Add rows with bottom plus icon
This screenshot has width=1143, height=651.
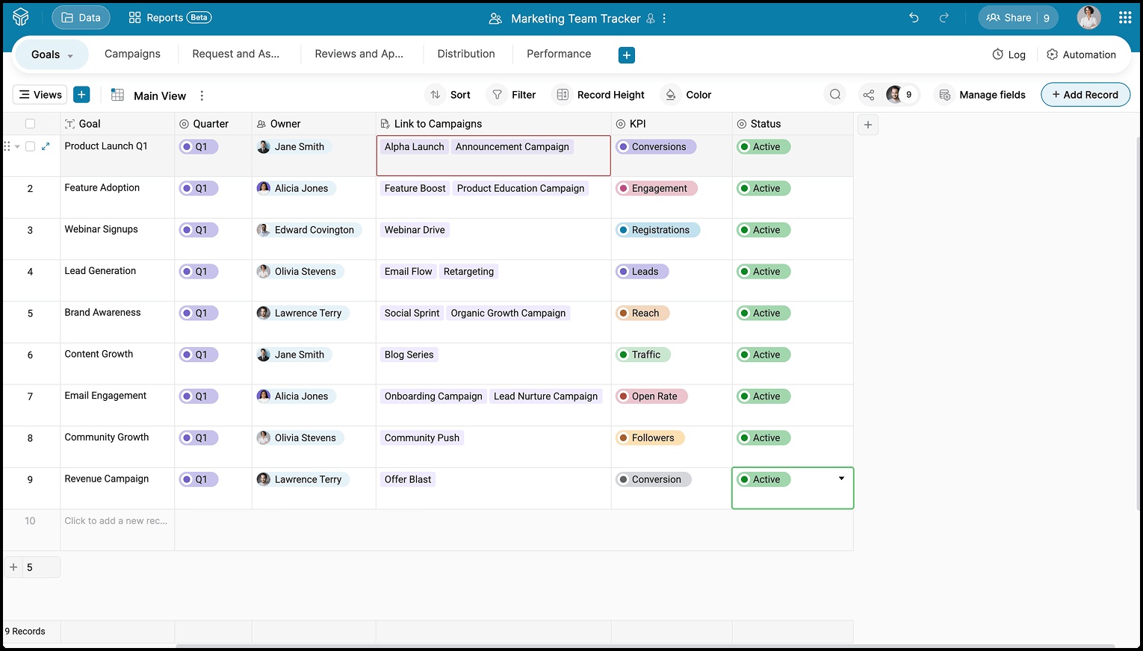[13, 567]
